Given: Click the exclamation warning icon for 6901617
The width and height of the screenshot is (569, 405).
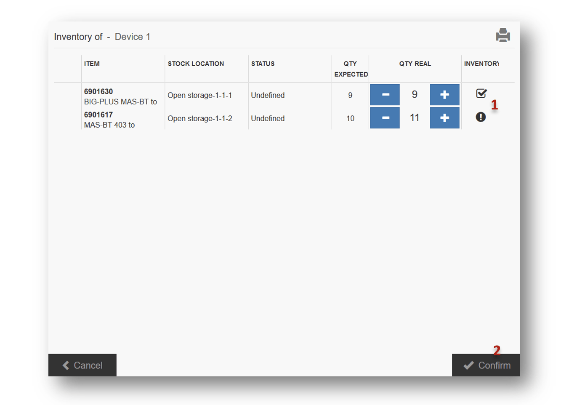Looking at the screenshot, I should (481, 117).
